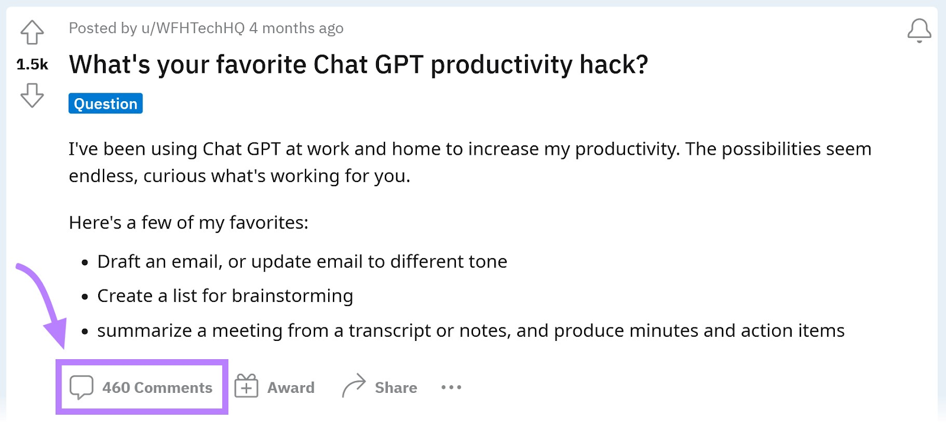Click the '4 months ago' timestamp
The image size is (946, 423).
[x=296, y=28]
